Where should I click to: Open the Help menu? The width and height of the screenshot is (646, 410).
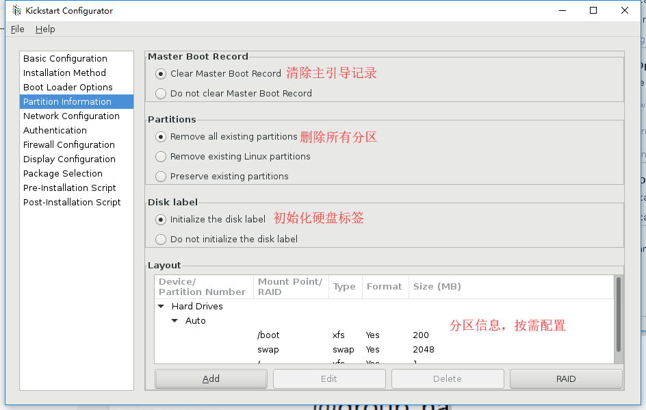pyautogui.click(x=45, y=29)
